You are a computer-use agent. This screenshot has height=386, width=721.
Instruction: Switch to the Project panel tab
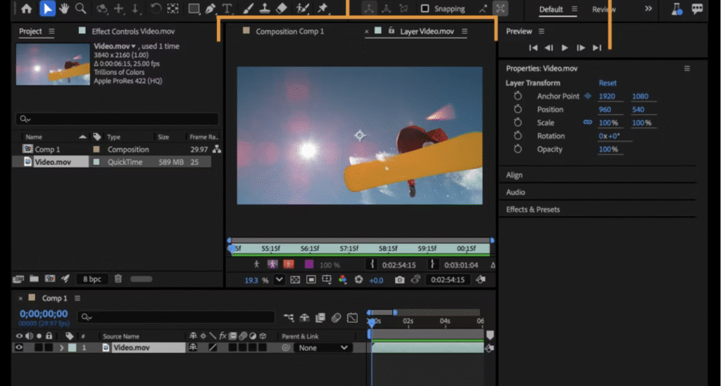30,31
